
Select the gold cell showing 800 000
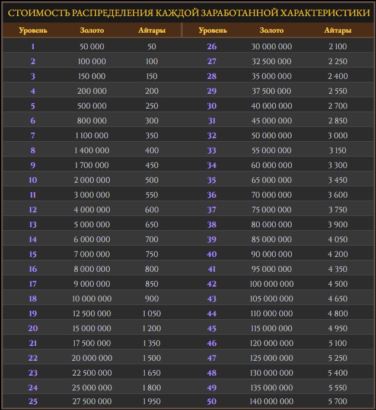click(92, 121)
